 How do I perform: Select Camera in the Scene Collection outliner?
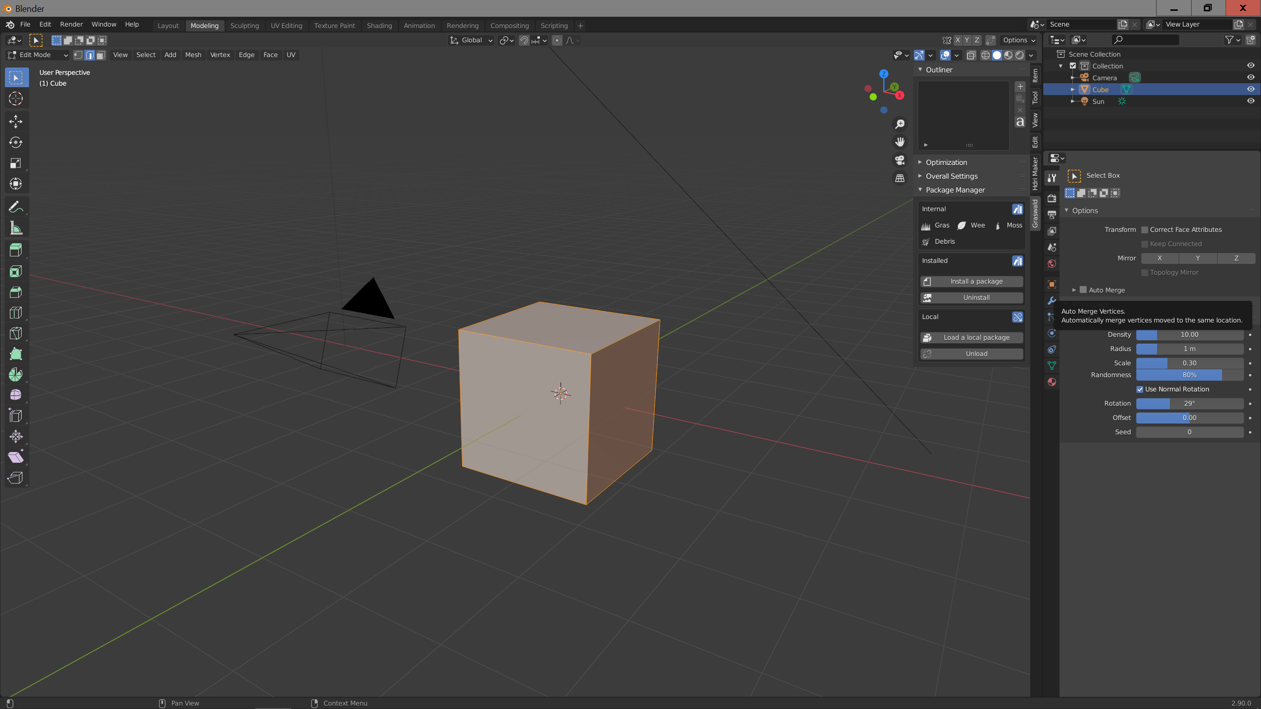click(x=1104, y=78)
